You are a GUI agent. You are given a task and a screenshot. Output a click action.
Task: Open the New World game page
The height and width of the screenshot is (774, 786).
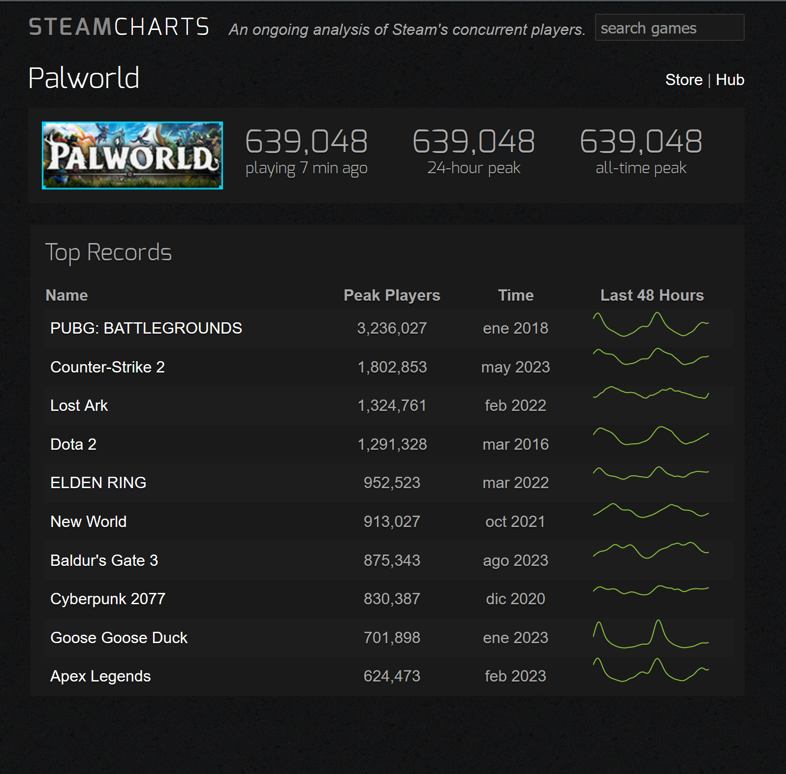[x=89, y=522]
